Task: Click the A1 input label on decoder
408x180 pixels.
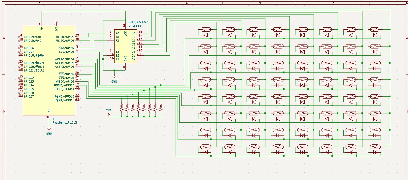Action: coord(118,37)
